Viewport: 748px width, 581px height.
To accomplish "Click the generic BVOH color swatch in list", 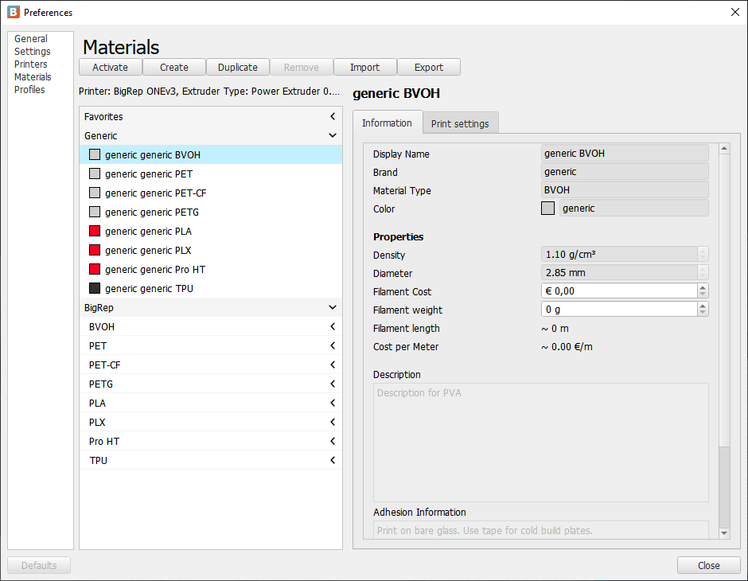I will click(x=95, y=154).
